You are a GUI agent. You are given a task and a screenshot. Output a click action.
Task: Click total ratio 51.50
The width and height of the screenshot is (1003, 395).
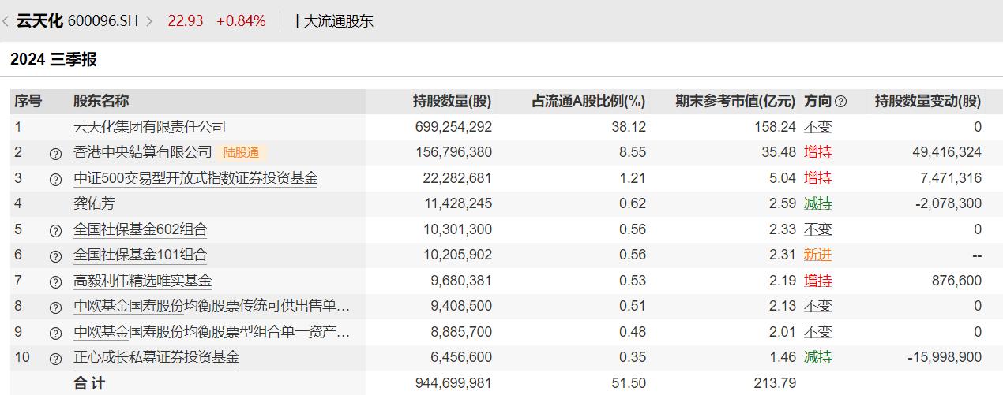[x=629, y=383]
